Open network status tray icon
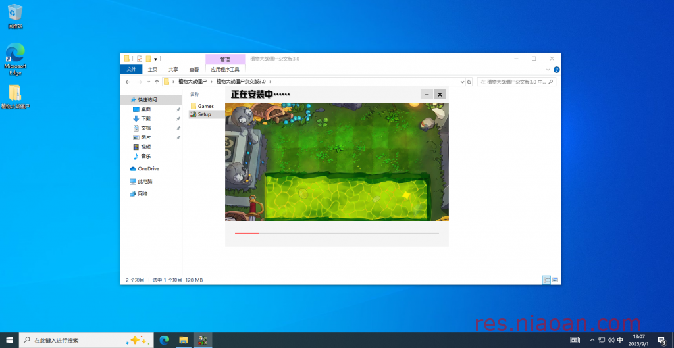The height and width of the screenshot is (348, 674). (602, 340)
